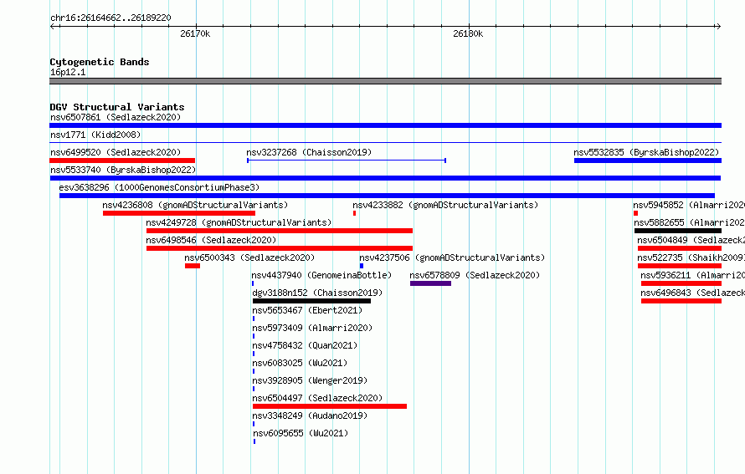Select the red nsv6504497 variant bar
The height and width of the screenshot is (474, 745).
pos(330,406)
